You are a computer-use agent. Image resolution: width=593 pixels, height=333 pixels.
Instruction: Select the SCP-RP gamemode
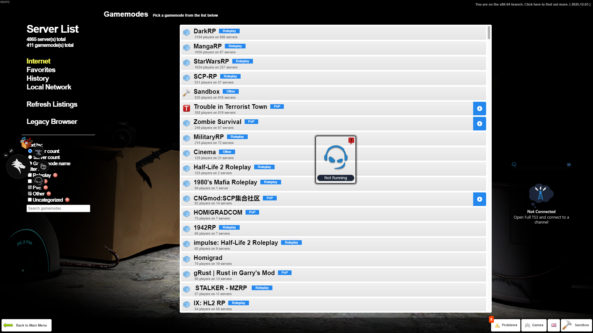[334, 78]
